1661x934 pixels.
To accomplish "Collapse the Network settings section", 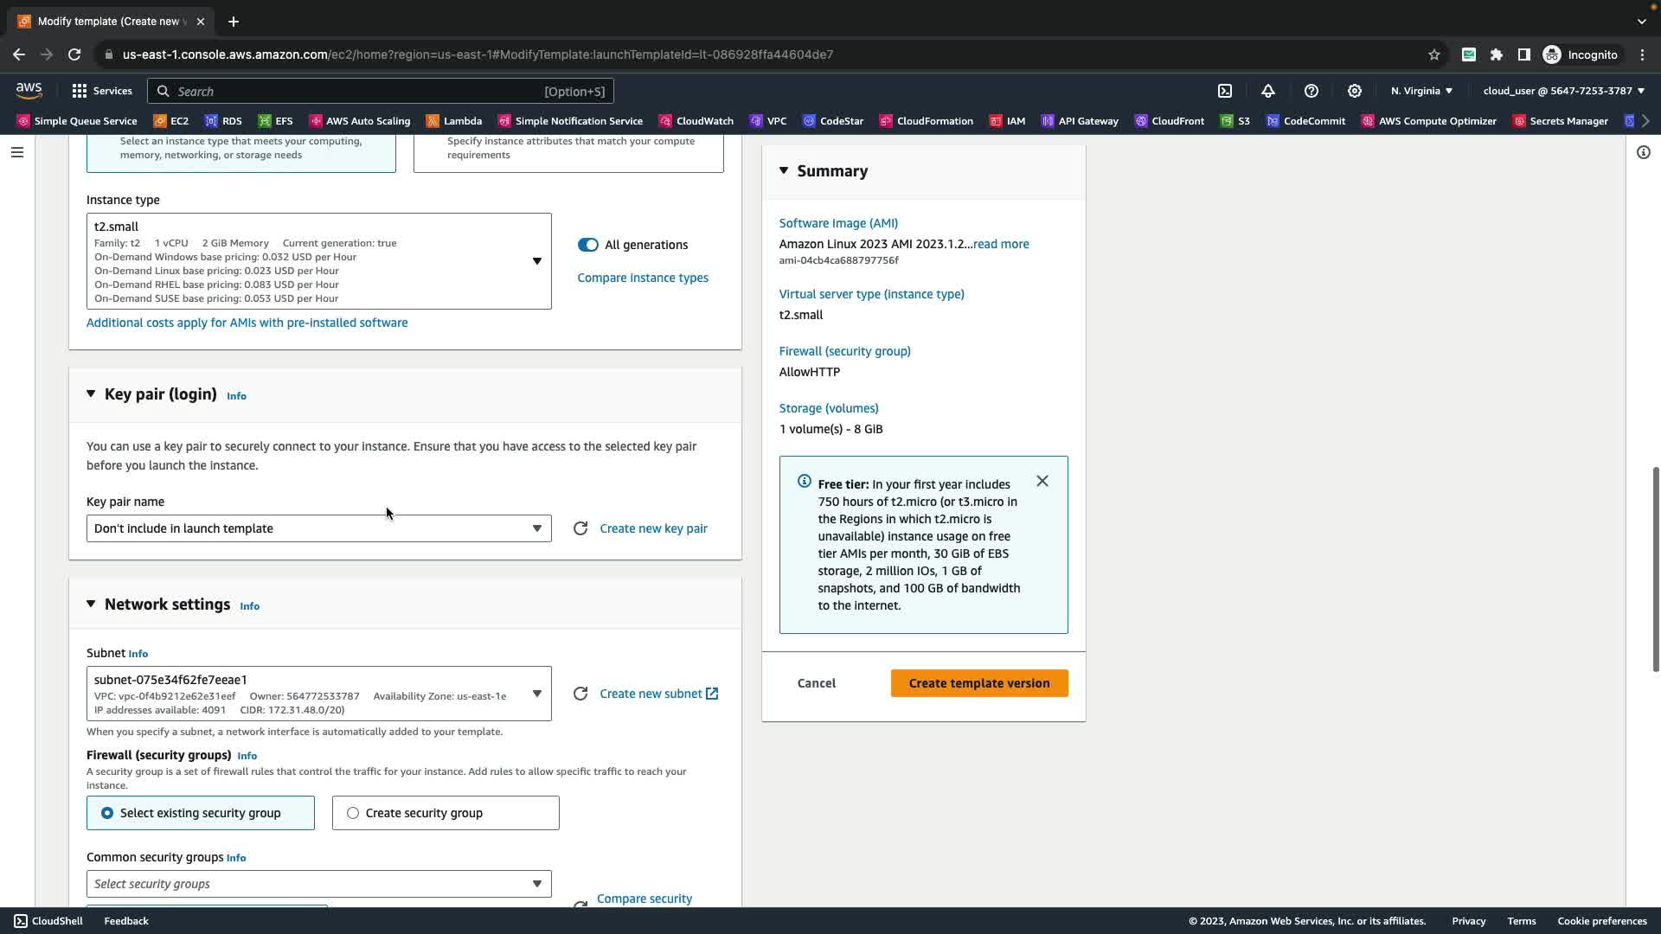I will [x=91, y=605].
